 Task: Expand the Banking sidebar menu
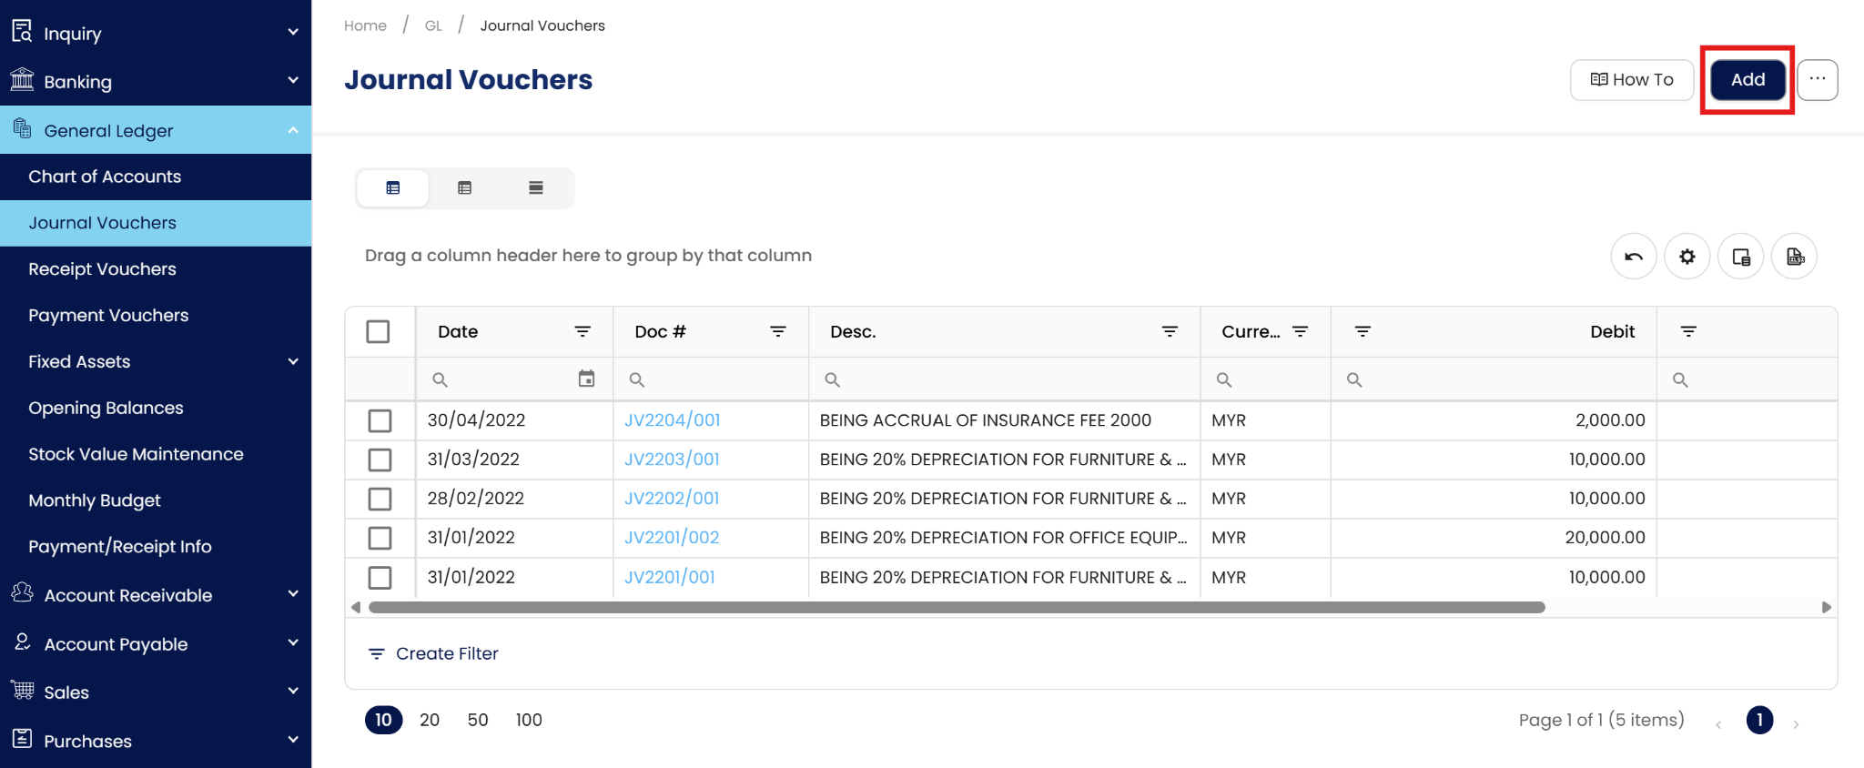click(x=156, y=82)
